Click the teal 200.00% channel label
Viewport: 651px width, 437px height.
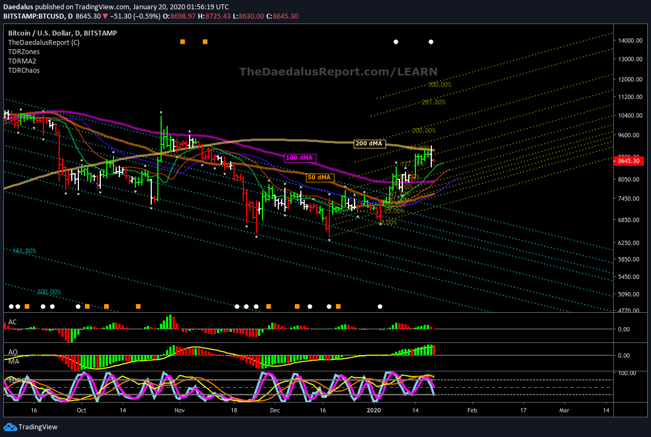tap(49, 292)
